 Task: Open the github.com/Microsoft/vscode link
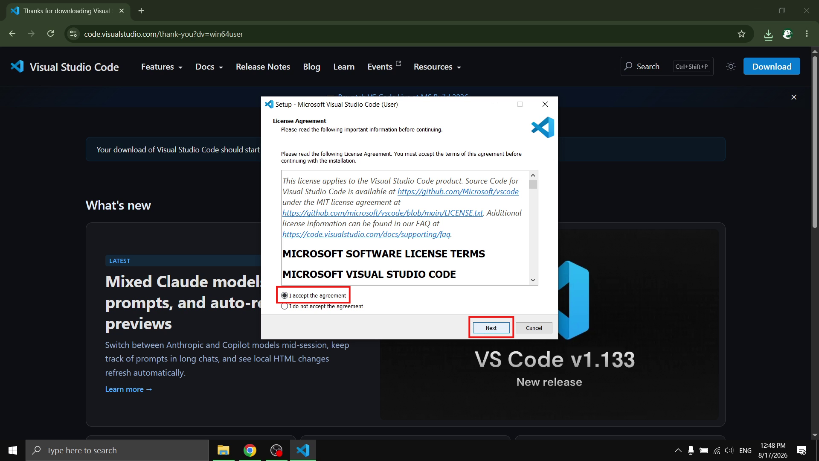click(x=458, y=192)
